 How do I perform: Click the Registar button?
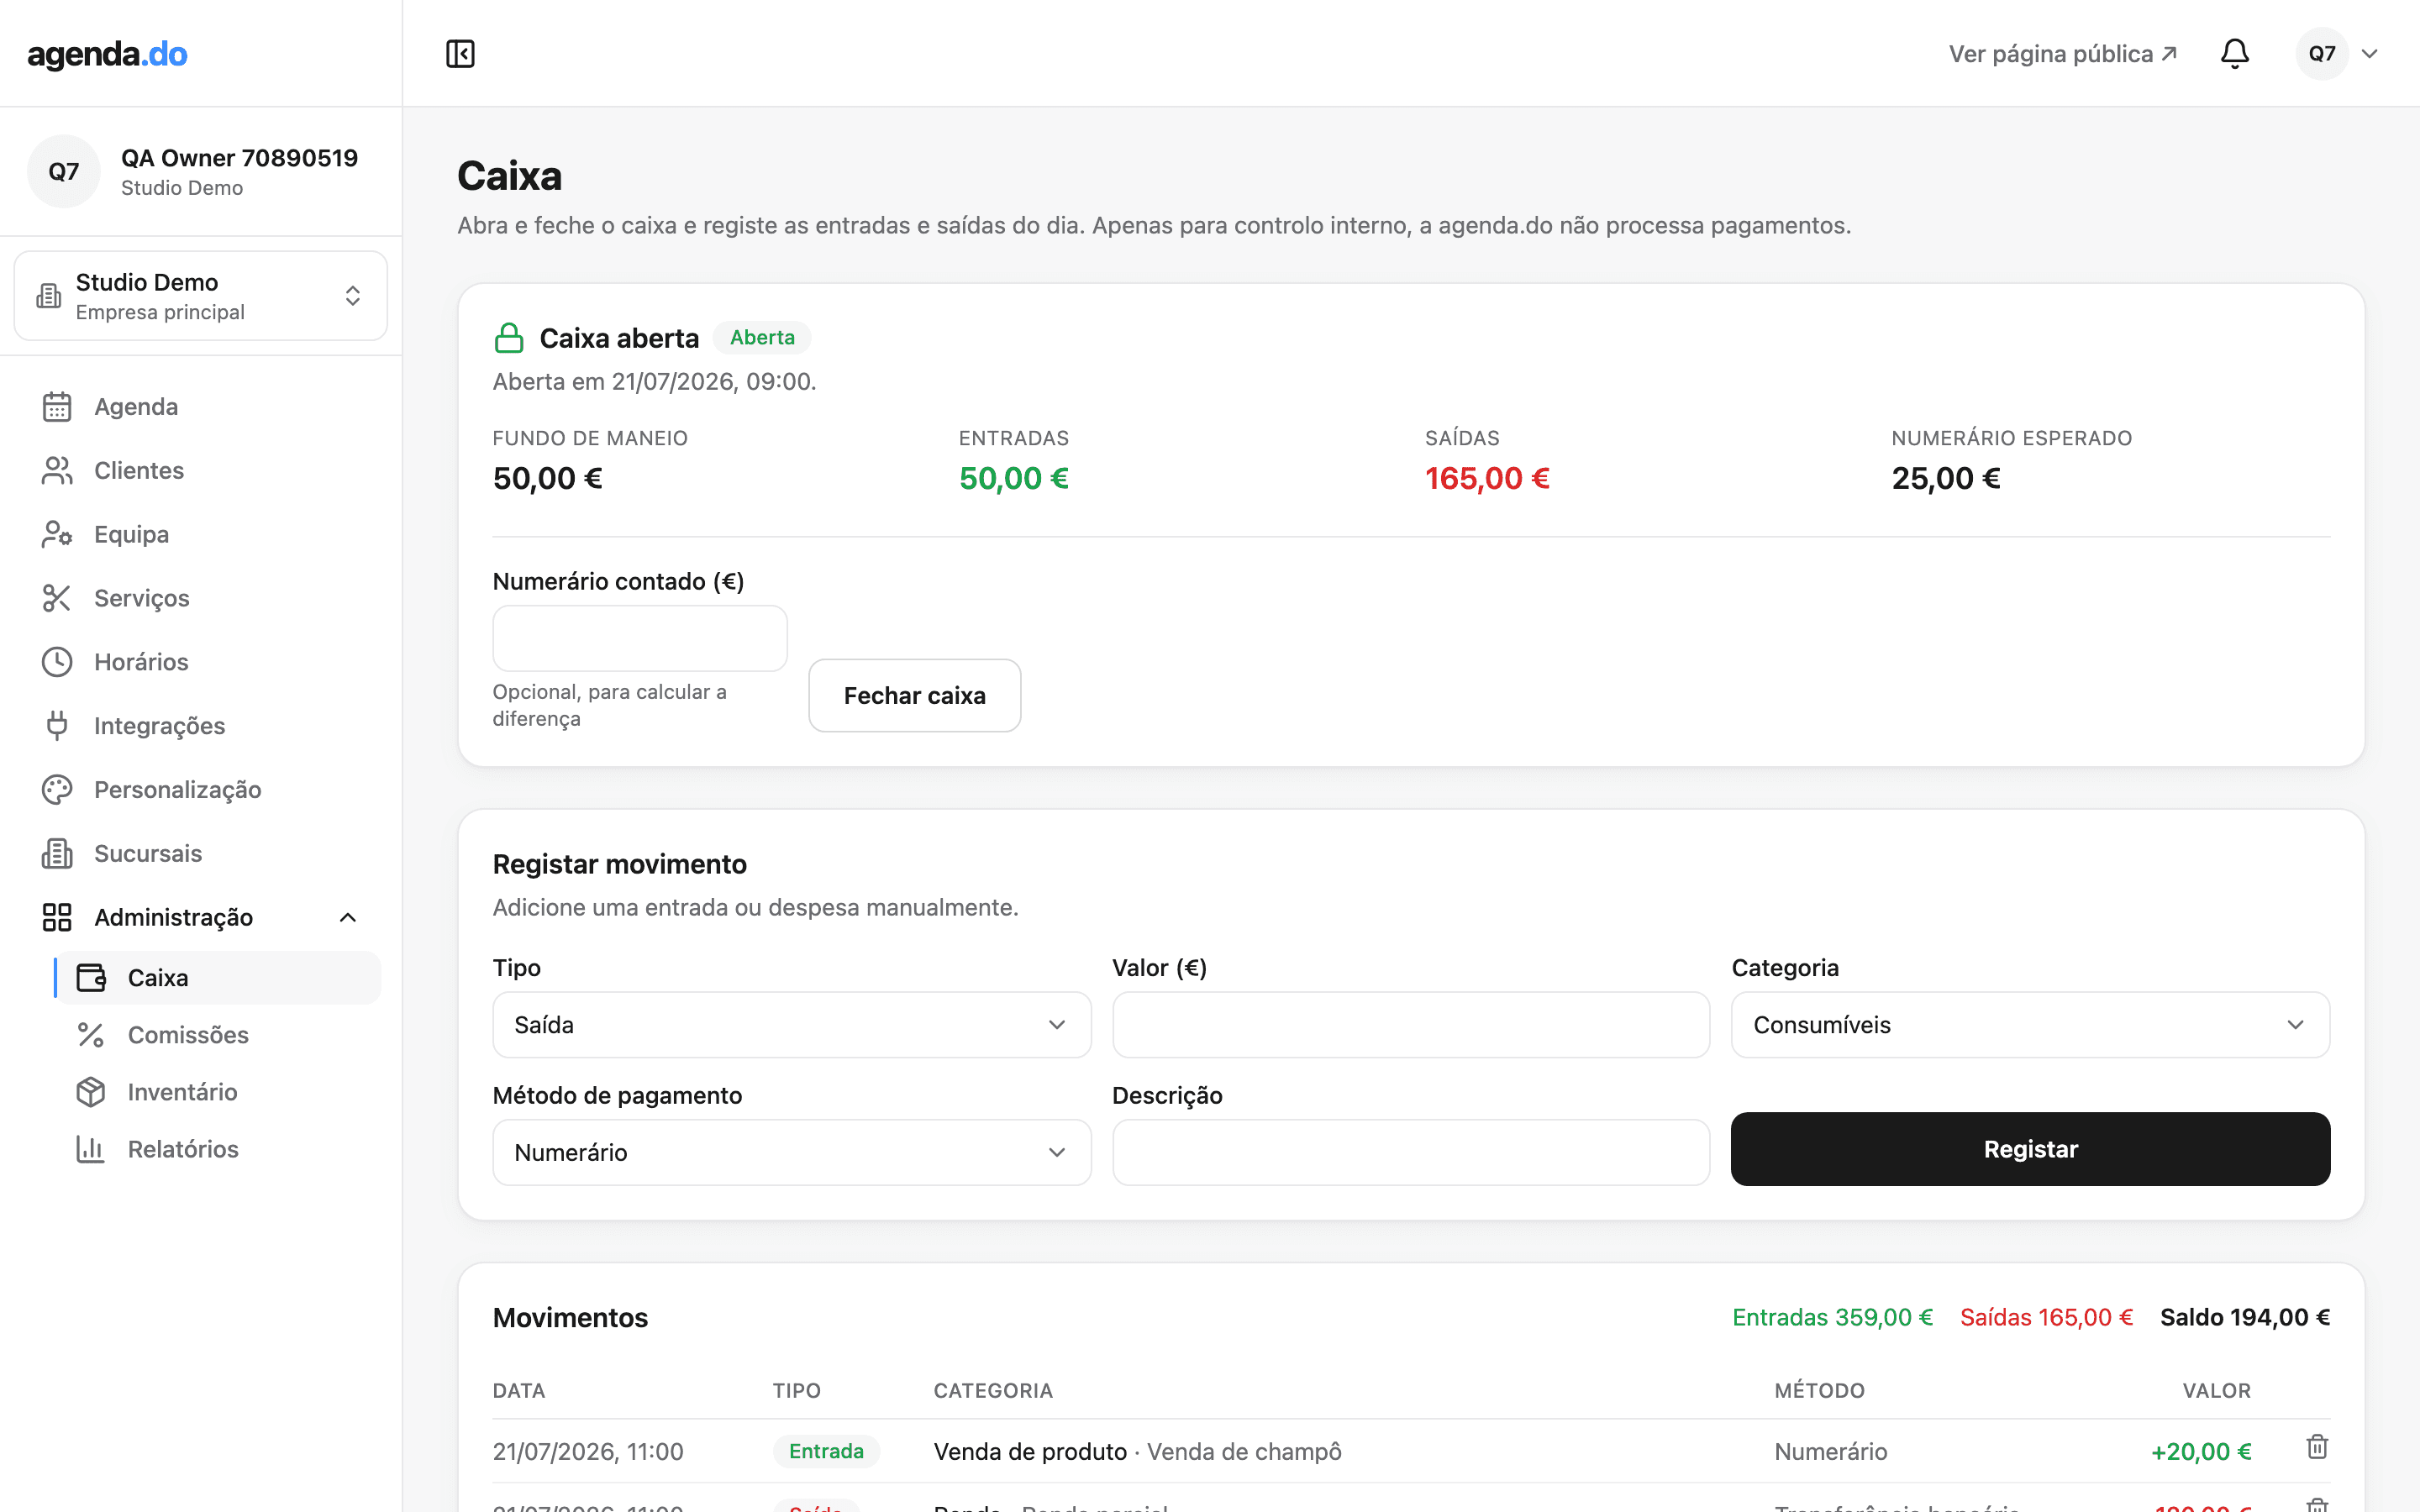click(2030, 1149)
